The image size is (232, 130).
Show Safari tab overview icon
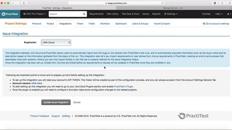(229, 3)
